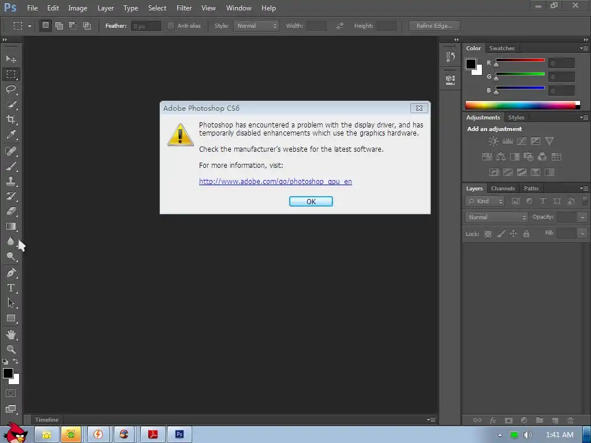
Task: Click the Add layer style fx icon
Action: 493,421
